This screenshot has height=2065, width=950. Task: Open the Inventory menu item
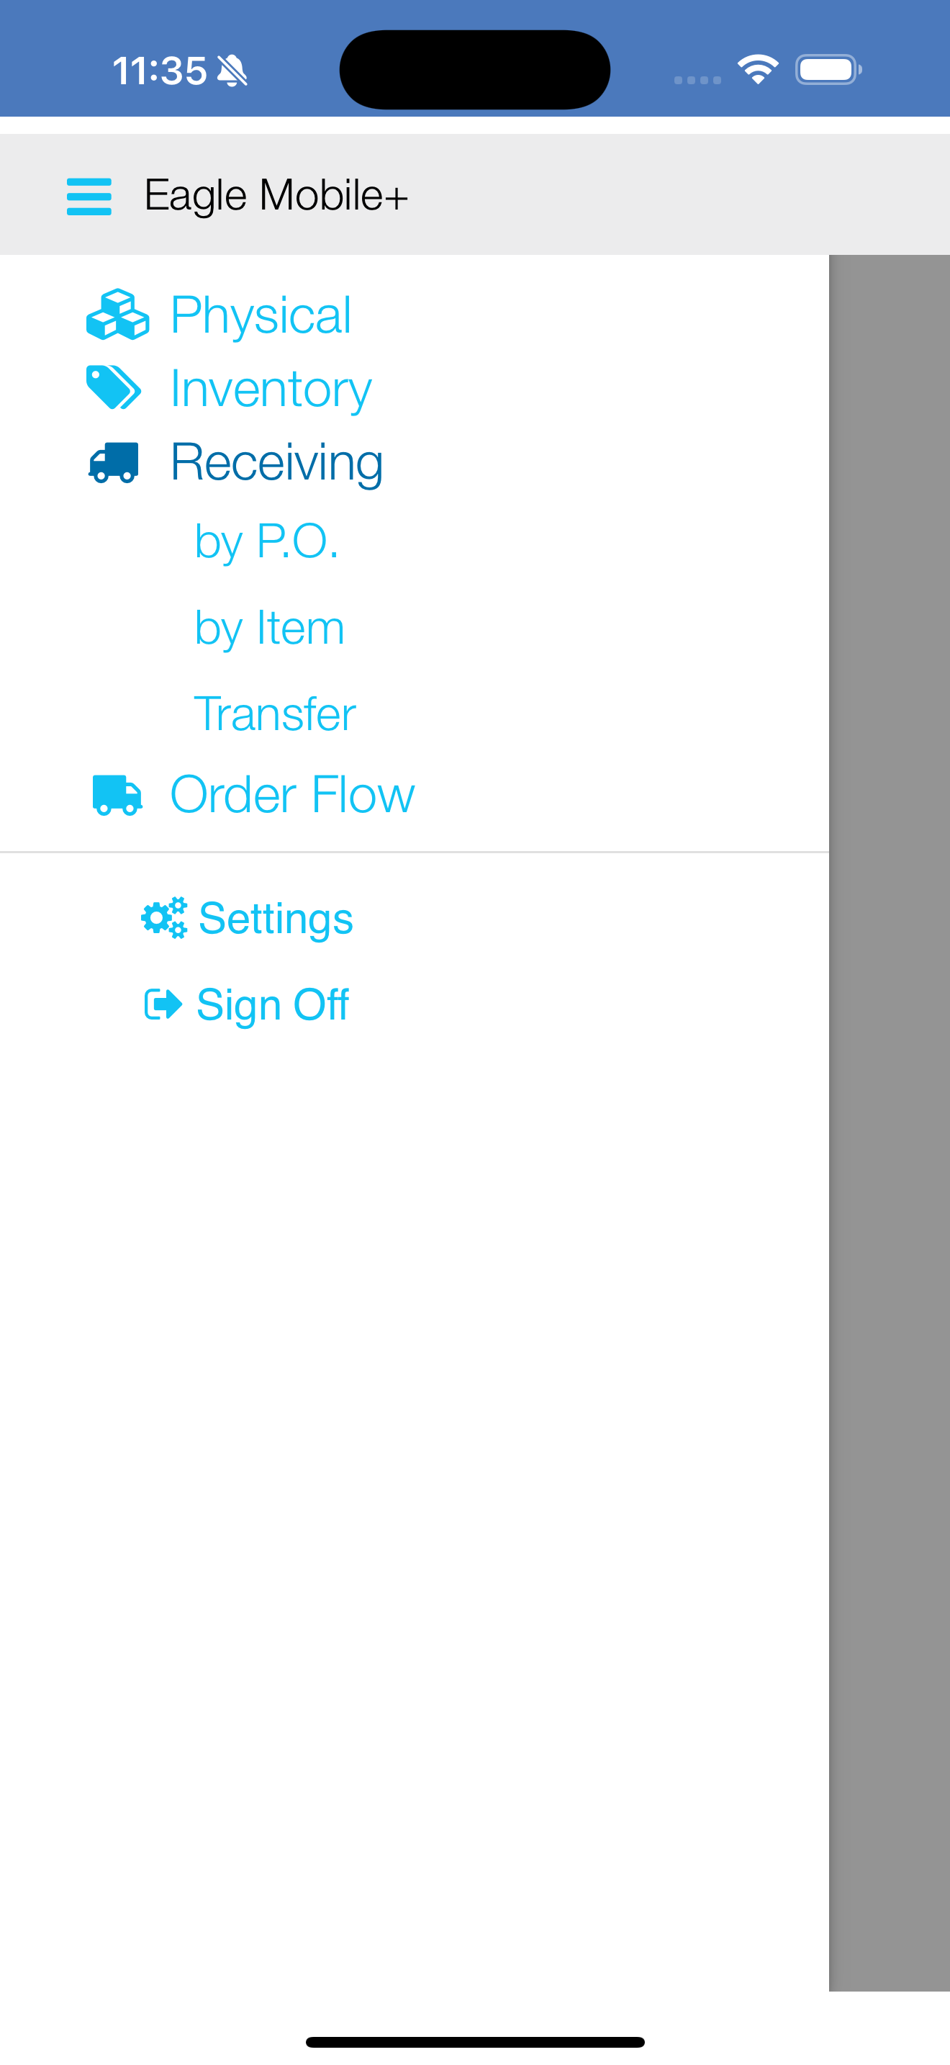271,389
